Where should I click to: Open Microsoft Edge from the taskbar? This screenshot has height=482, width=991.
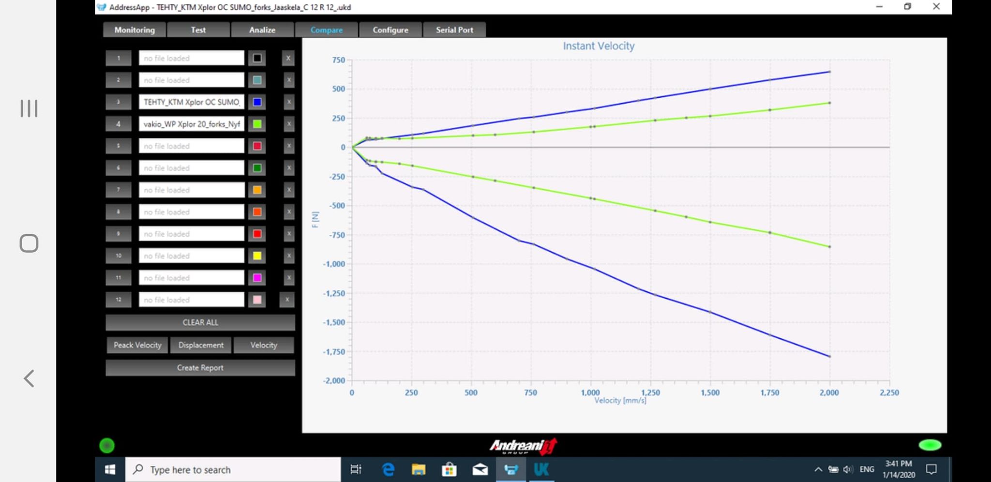point(388,469)
